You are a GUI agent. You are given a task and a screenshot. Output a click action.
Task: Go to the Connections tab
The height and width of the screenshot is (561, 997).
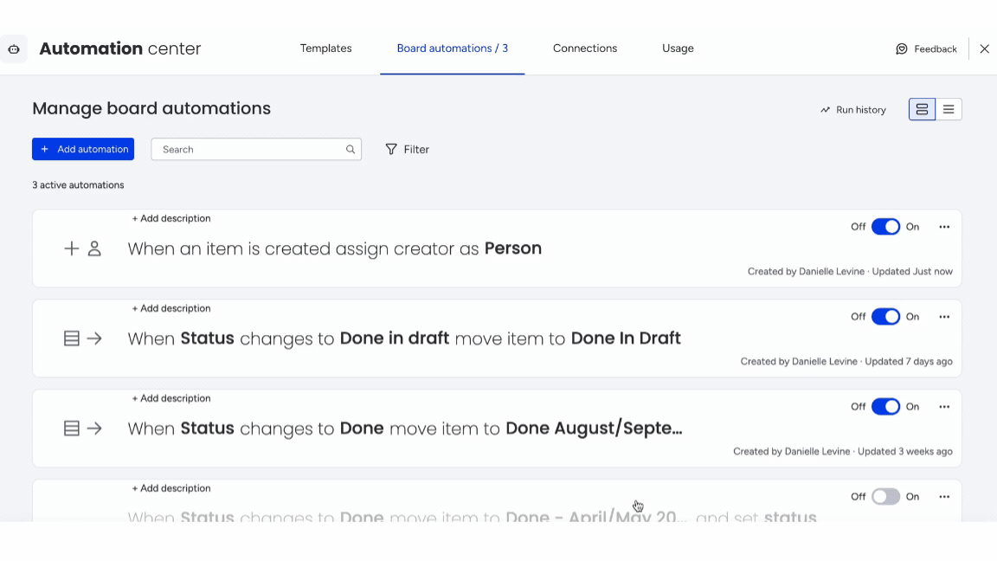click(585, 48)
